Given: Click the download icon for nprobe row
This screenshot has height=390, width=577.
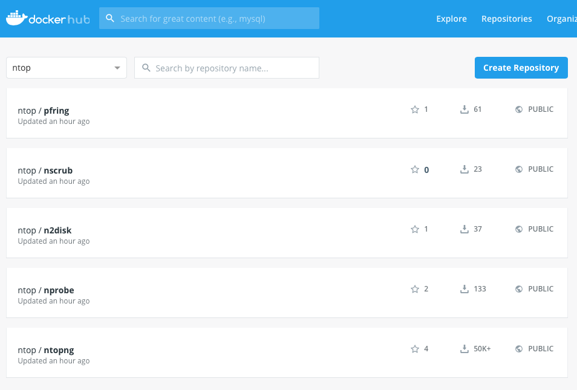Looking at the screenshot, I should [x=465, y=289].
